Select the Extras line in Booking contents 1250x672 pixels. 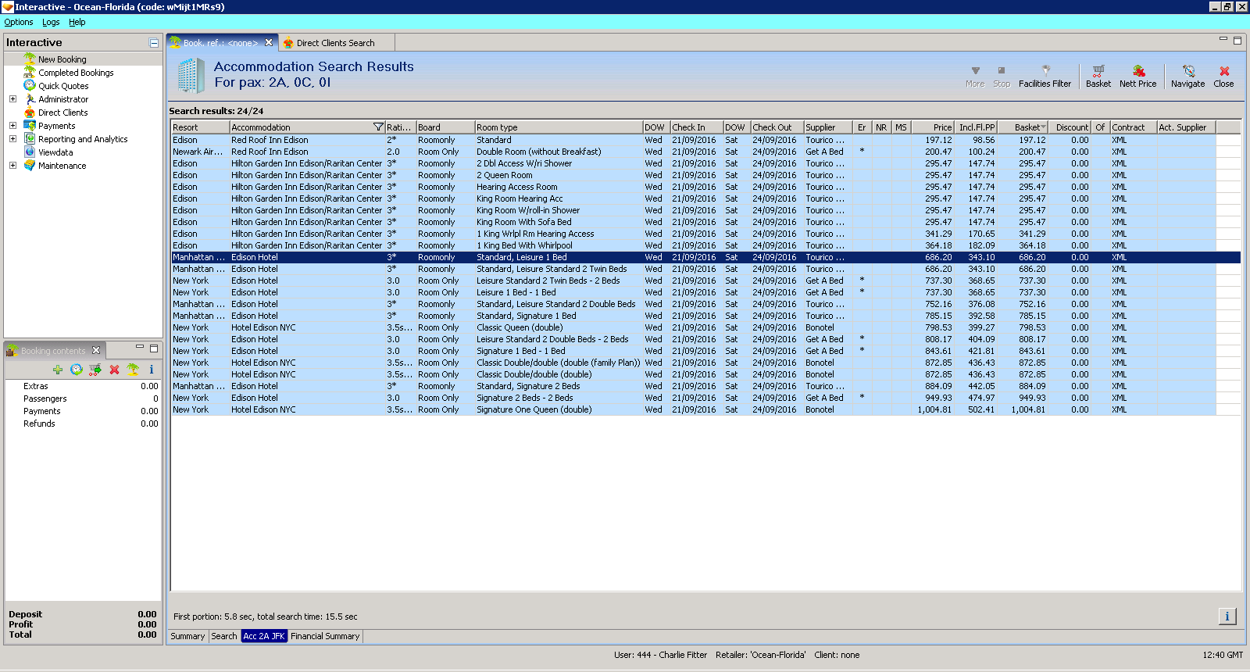point(83,386)
